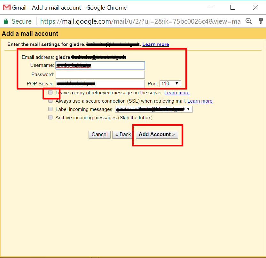Screen dimensions: 266x258
Task: Click the Gmail envelope icon in title bar
Action: (x=7, y=7)
